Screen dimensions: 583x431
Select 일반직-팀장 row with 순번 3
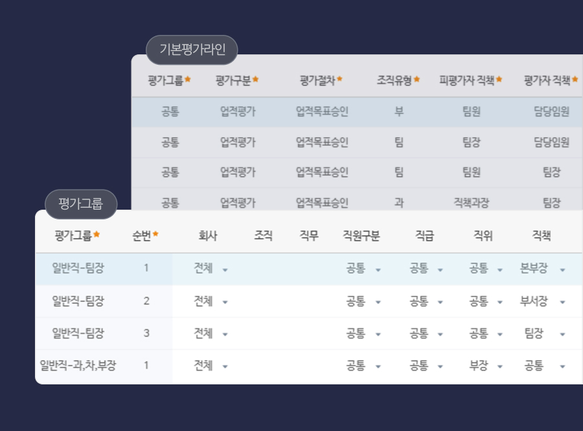308,333
